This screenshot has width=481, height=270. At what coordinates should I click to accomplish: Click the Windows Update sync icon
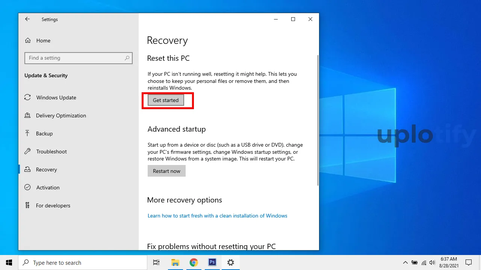[27, 97]
